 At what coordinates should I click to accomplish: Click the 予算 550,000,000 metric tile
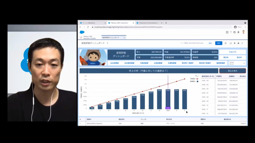pos(149,57)
